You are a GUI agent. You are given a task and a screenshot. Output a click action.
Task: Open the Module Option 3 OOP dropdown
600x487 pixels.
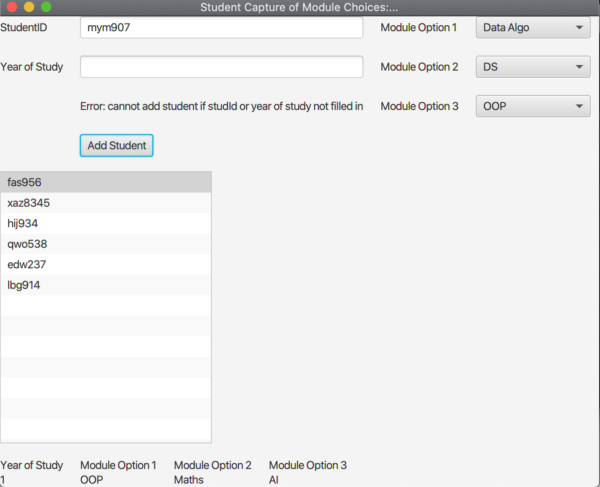tap(533, 106)
